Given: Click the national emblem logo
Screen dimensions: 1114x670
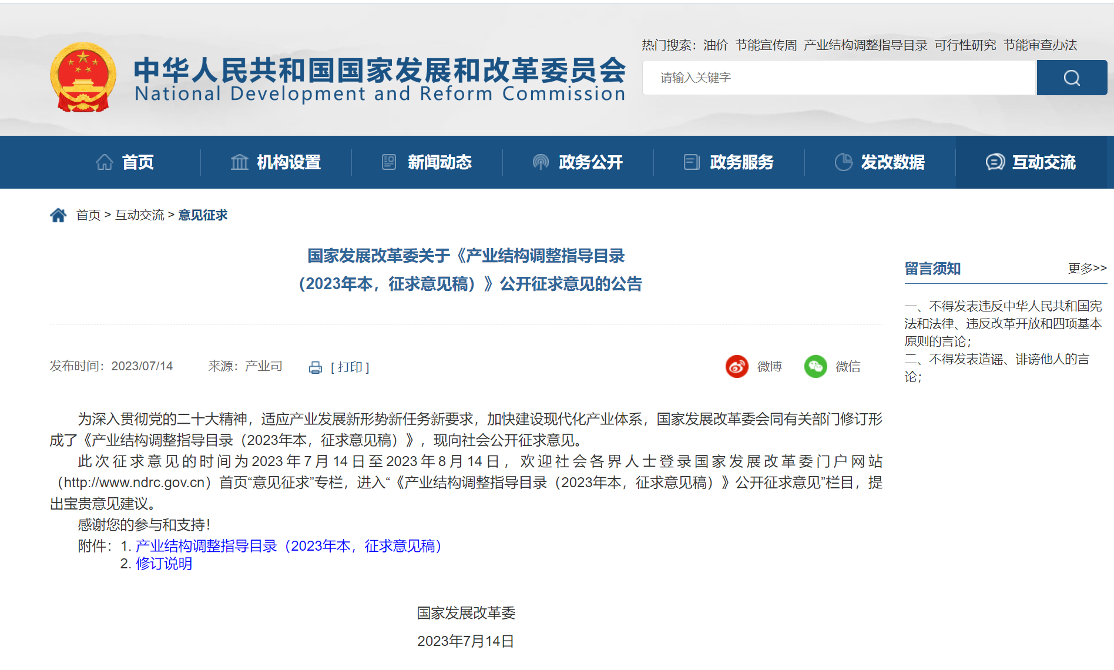Looking at the screenshot, I should tap(83, 77).
